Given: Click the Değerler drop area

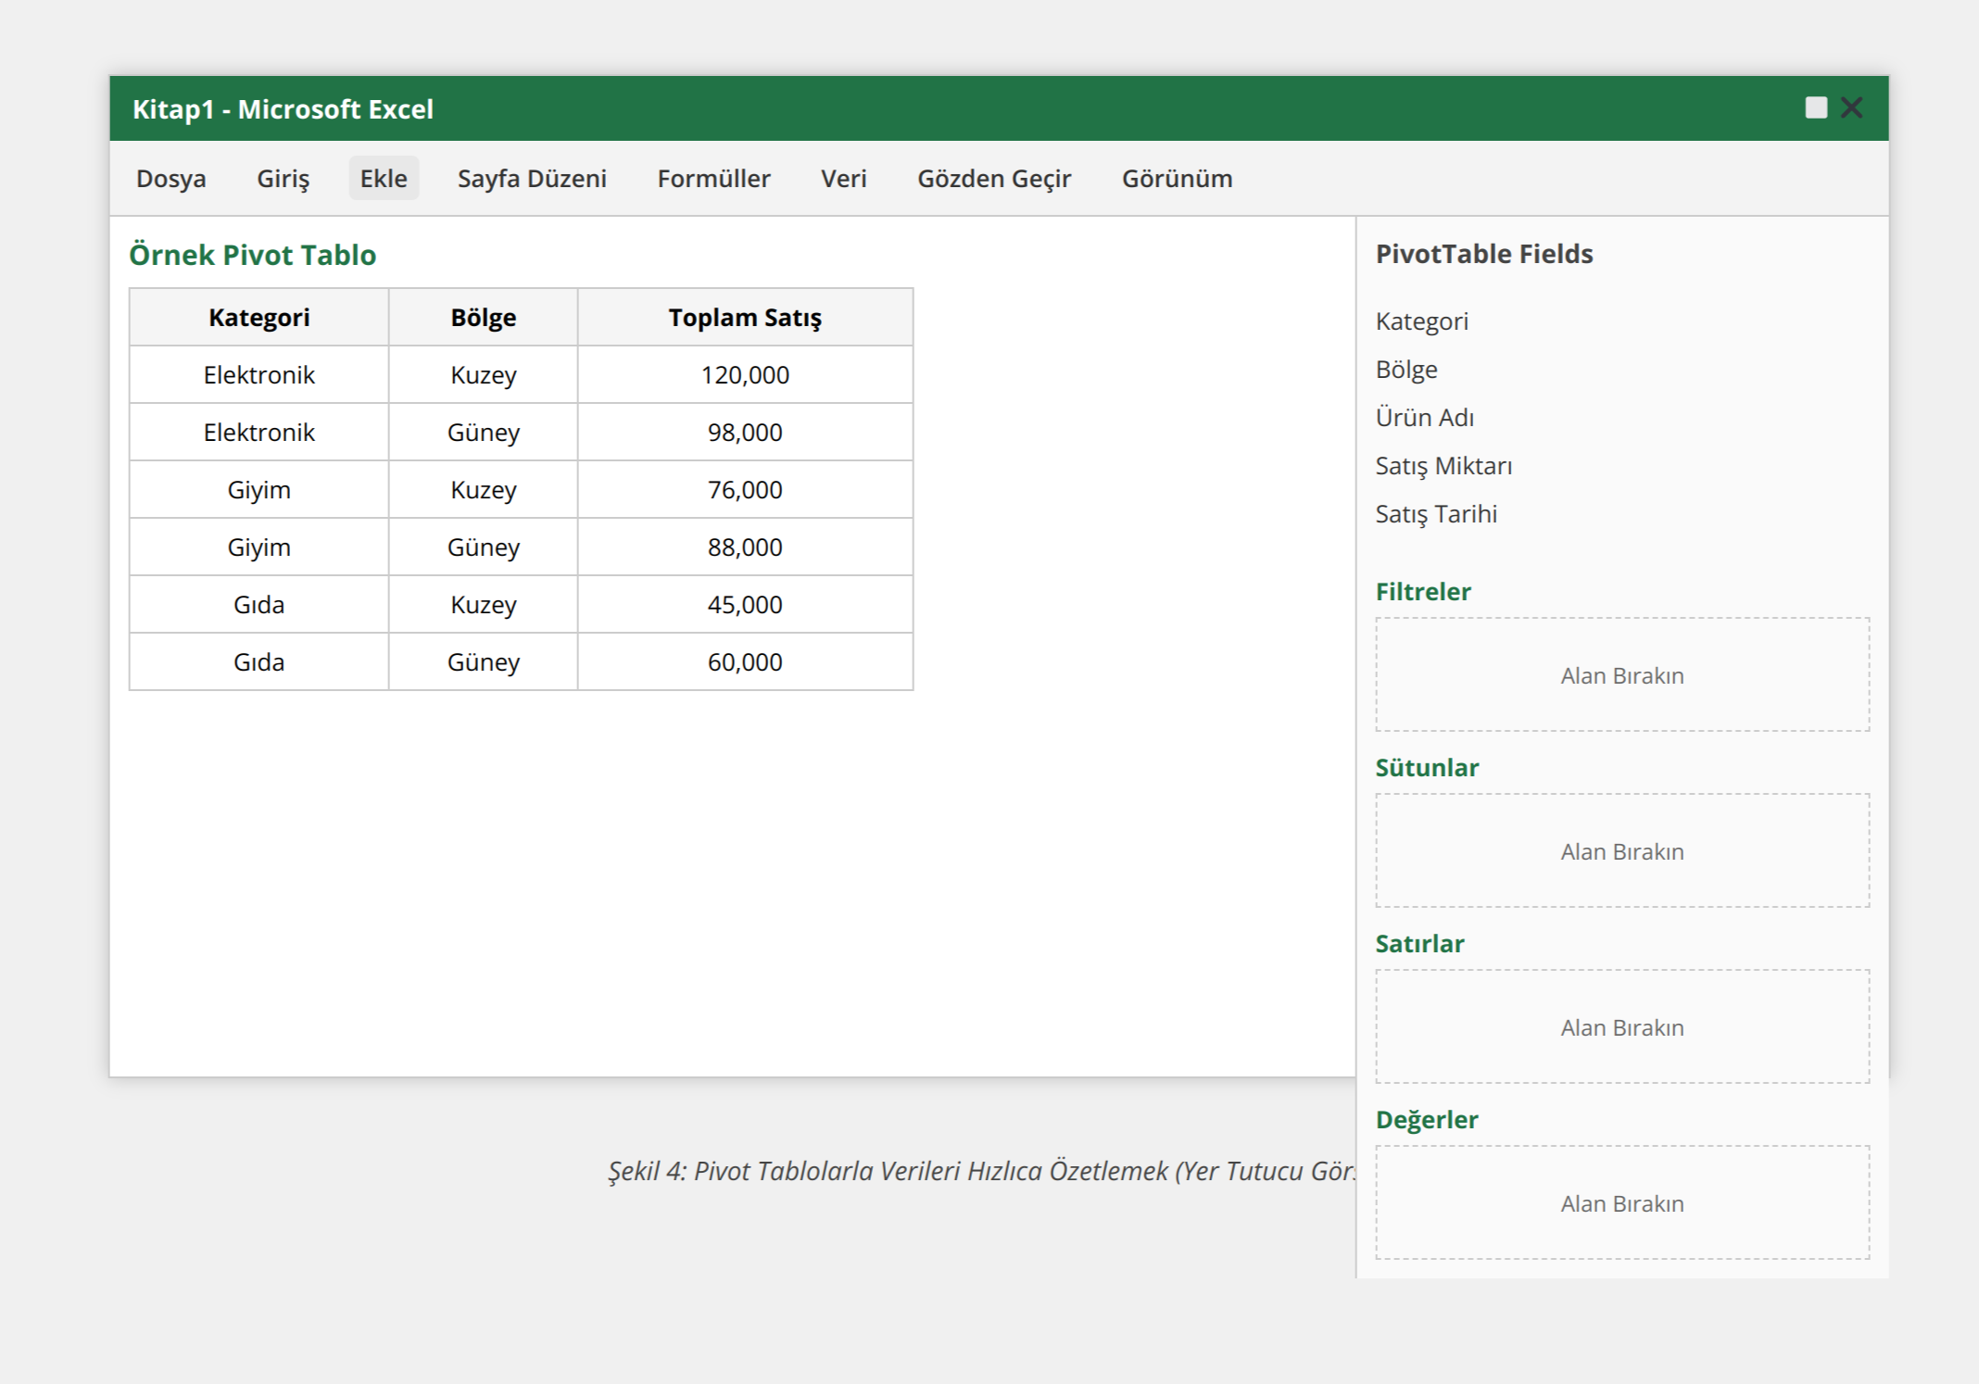Looking at the screenshot, I should pos(1621,1203).
